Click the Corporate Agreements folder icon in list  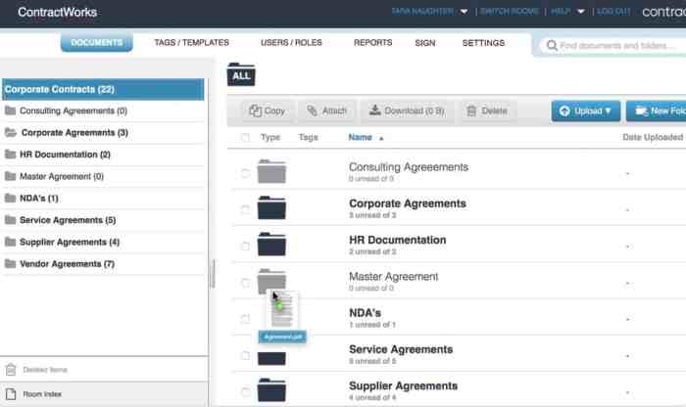pos(271,208)
